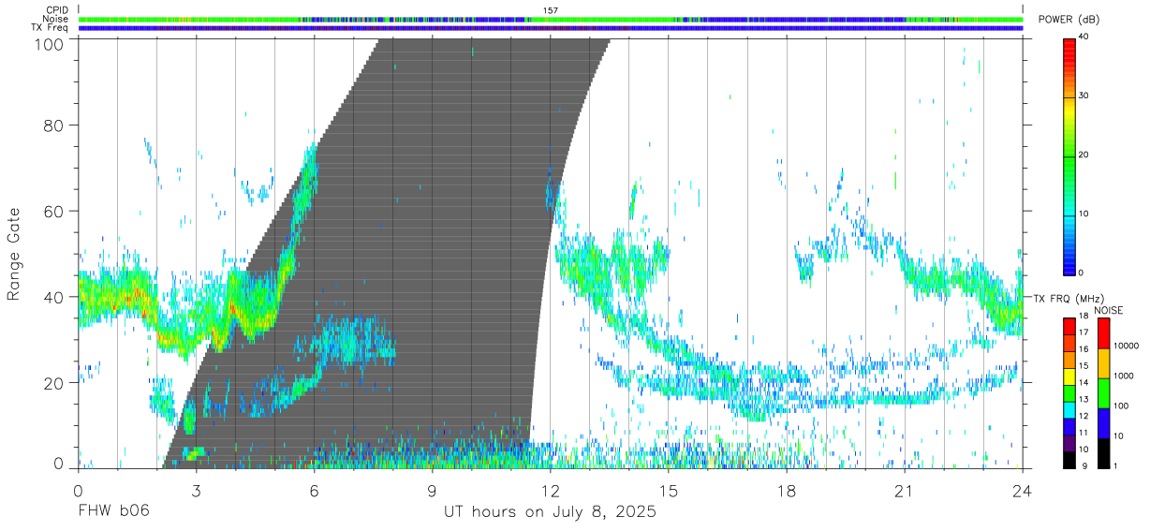The image size is (1150, 531).
Task: Click x-axis tick label 21
Action: pos(905,490)
